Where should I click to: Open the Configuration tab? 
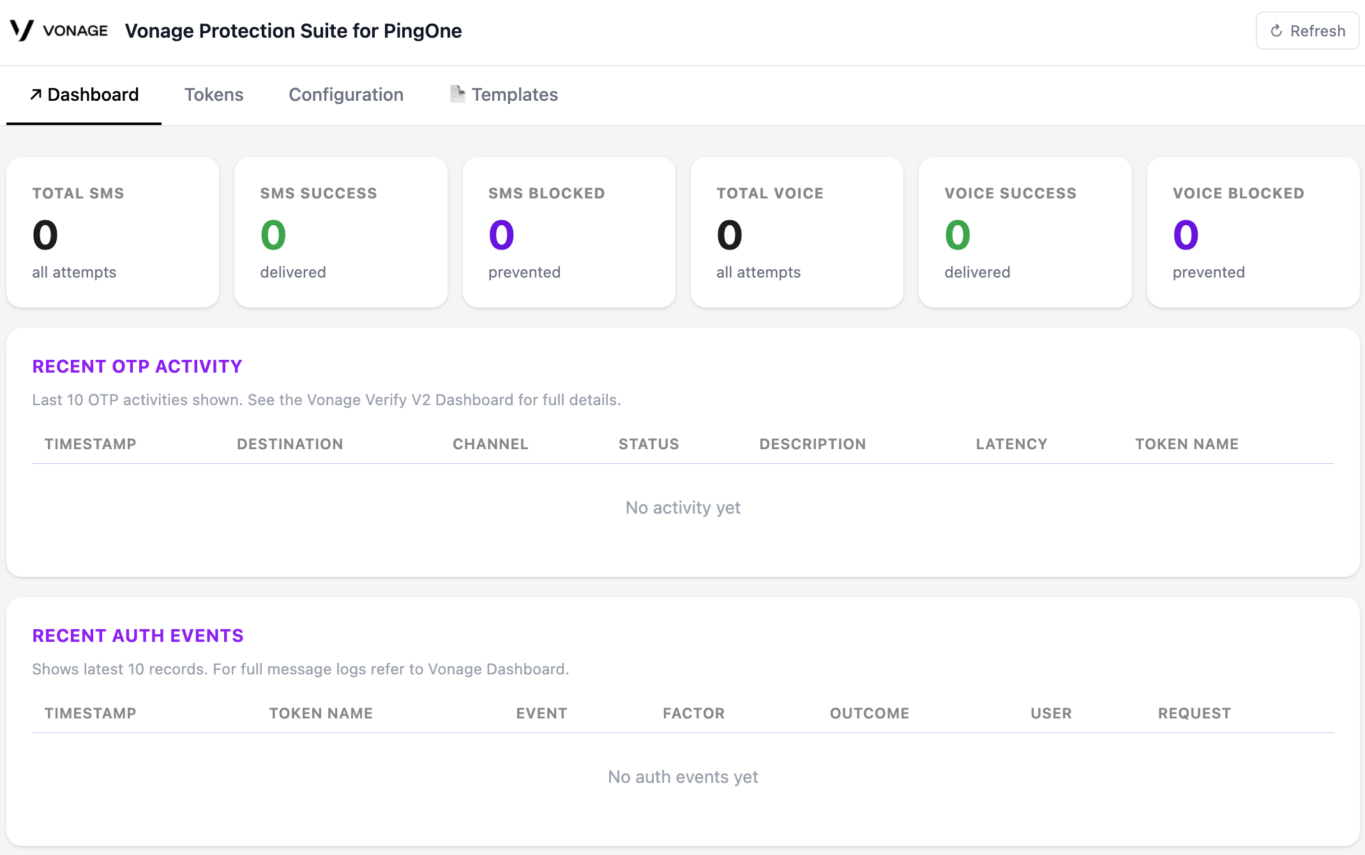[346, 94]
